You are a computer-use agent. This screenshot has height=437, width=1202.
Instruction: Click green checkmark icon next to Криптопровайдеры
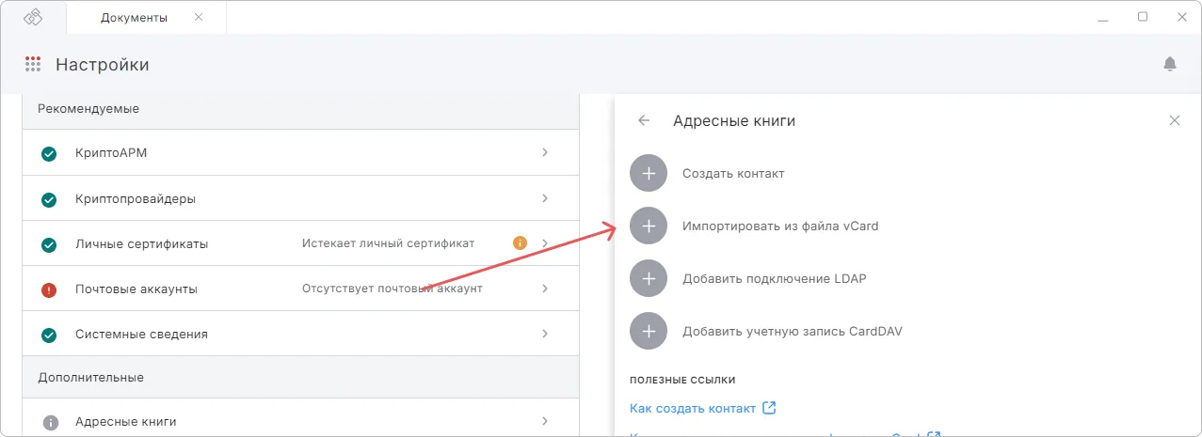[x=49, y=199]
